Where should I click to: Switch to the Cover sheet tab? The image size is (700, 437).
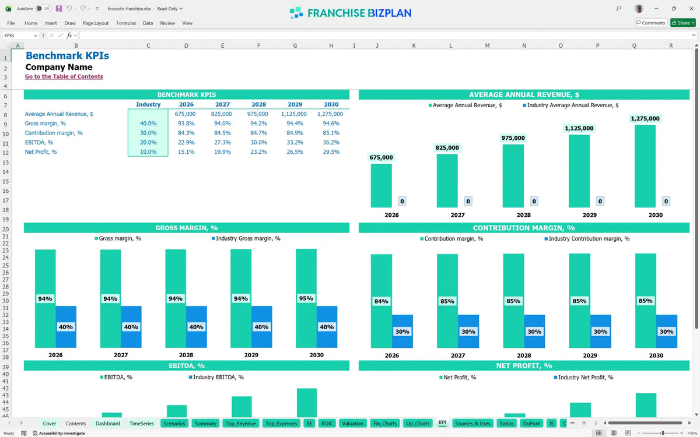pyautogui.click(x=50, y=424)
